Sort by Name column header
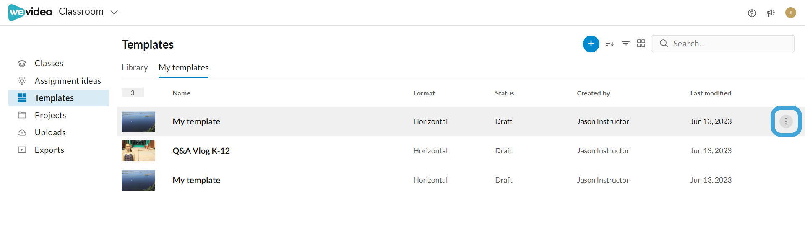The image size is (805, 227). 181,93
